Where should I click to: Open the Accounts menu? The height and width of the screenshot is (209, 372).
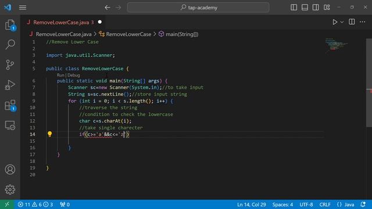(10, 170)
